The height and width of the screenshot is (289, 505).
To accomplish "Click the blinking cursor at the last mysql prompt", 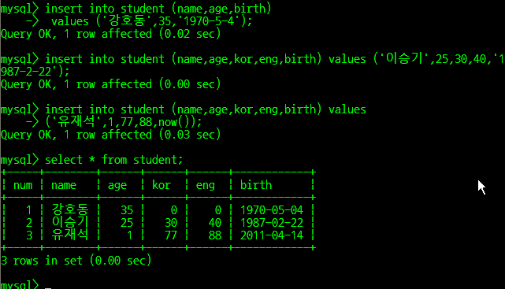I will 48,287.
